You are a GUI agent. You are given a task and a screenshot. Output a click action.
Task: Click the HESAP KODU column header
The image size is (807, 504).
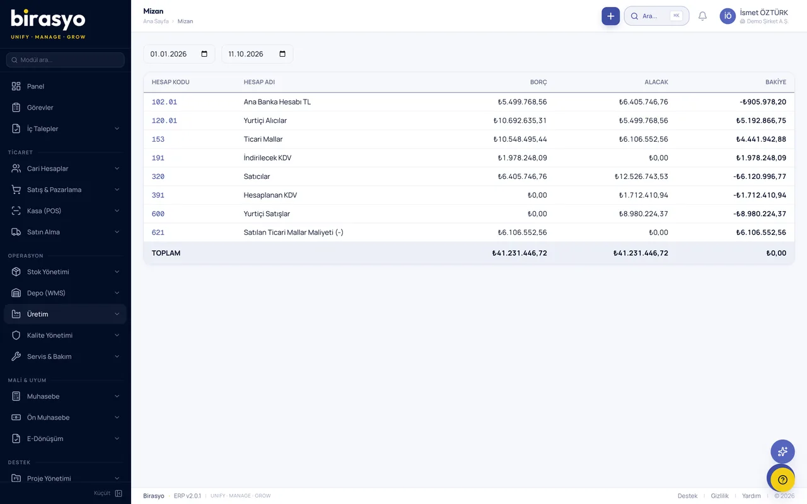[171, 83]
